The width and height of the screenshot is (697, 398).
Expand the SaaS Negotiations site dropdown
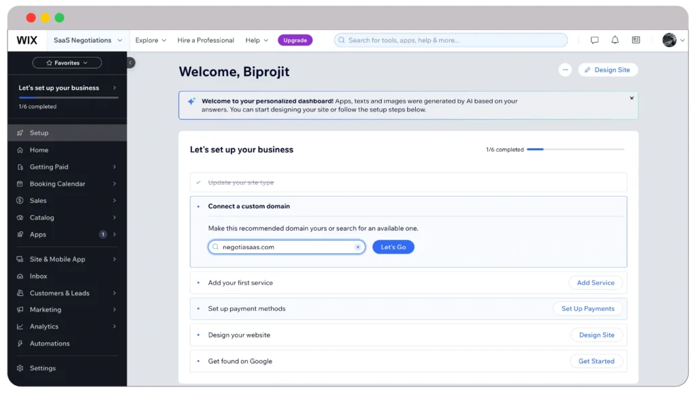click(88, 40)
